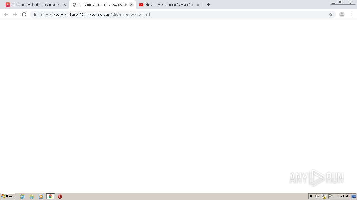Open Action Center flag icon
The width and height of the screenshot is (357, 200).
coord(331,196)
